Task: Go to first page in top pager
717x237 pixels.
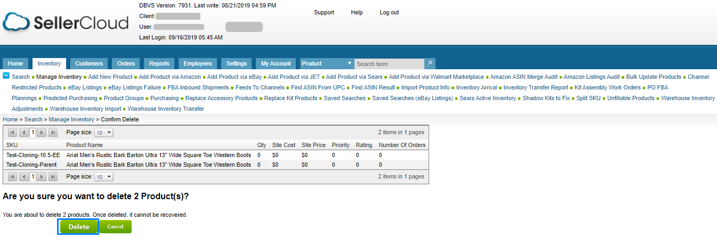Action: pos(12,132)
